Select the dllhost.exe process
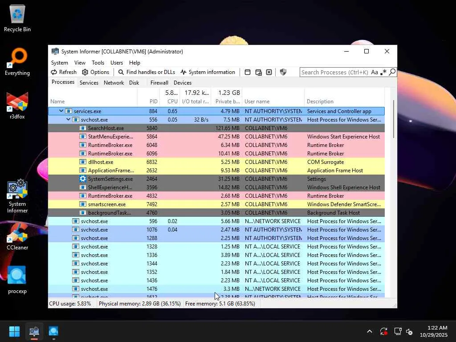 [x=216, y=162]
